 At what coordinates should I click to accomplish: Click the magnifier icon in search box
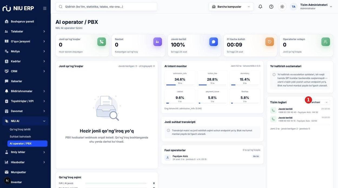61,6
